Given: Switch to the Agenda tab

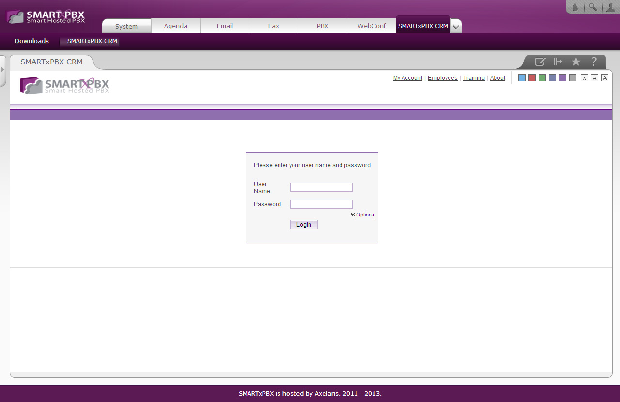Looking at the screenshot, I should pos(176,26).
